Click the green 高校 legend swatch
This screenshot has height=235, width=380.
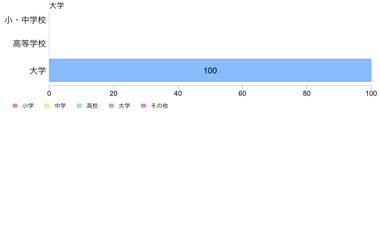(79, 106)
